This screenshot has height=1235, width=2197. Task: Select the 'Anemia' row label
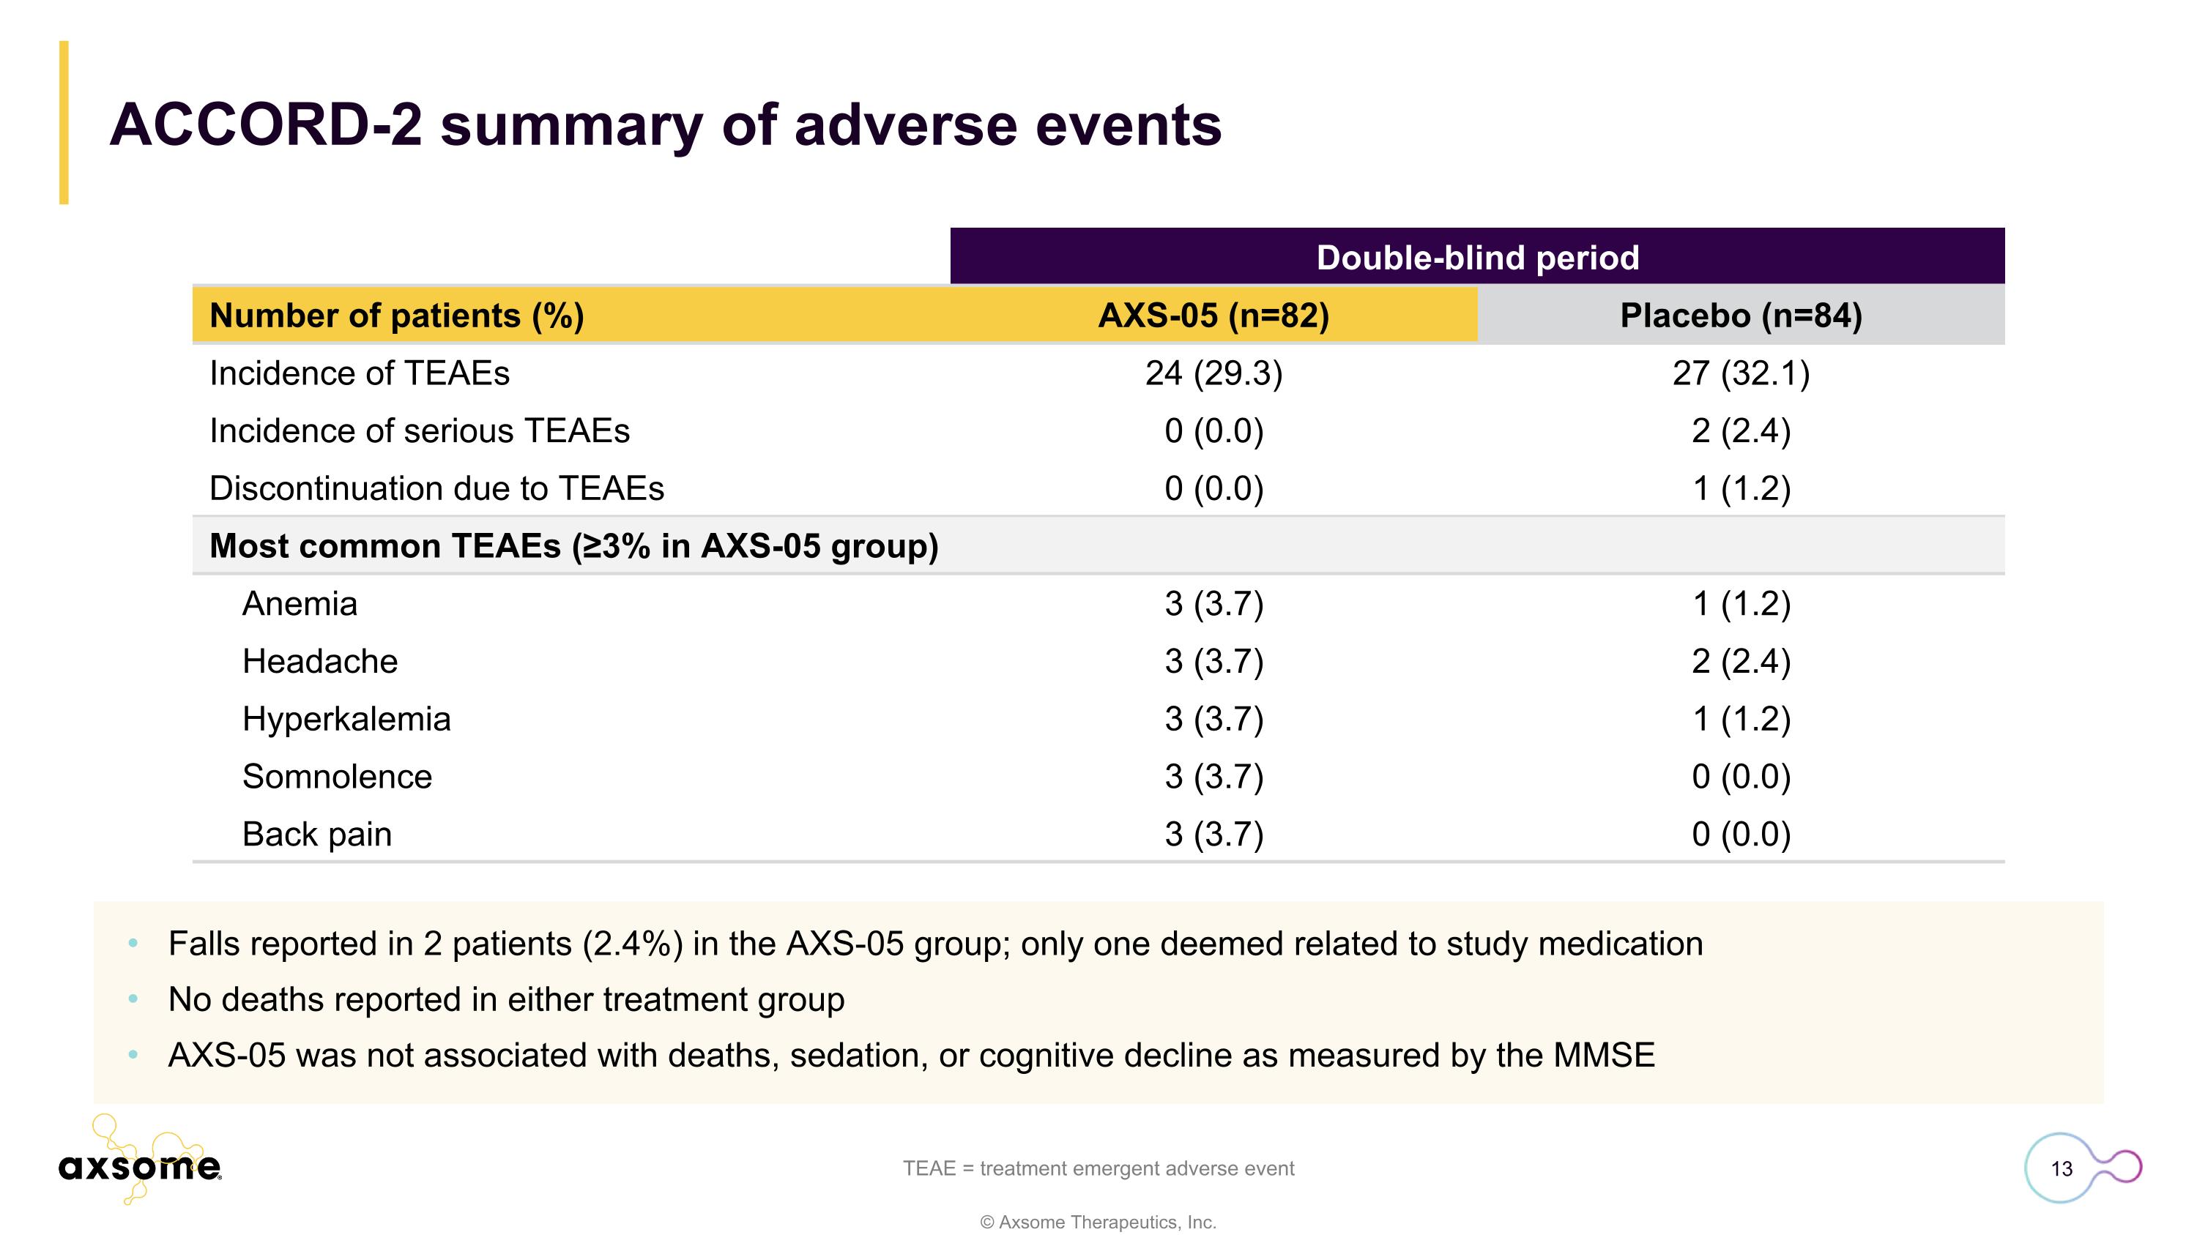pyautogui.click(x=300, y=603)
